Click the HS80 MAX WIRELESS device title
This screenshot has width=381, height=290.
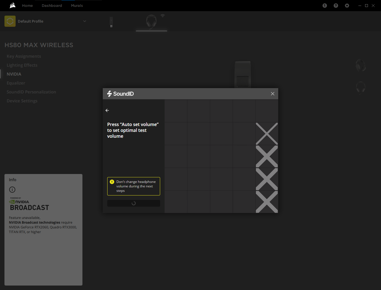[39, 45]
